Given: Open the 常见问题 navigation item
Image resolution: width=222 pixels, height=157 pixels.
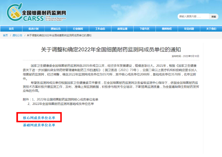Looking at the screenshot, I should click(189, 29).
